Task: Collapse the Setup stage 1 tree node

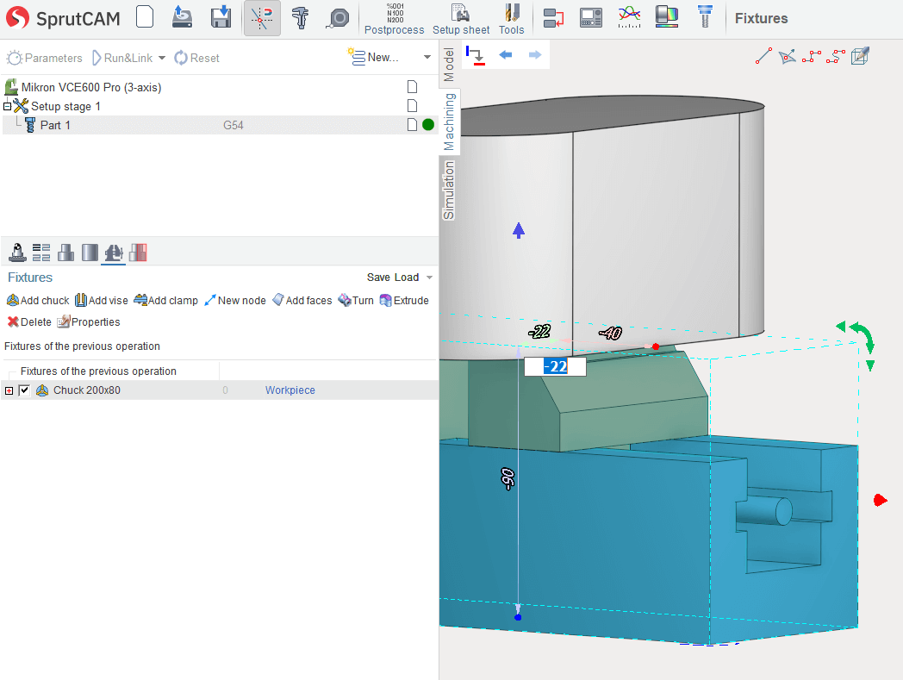Action: 8,106
